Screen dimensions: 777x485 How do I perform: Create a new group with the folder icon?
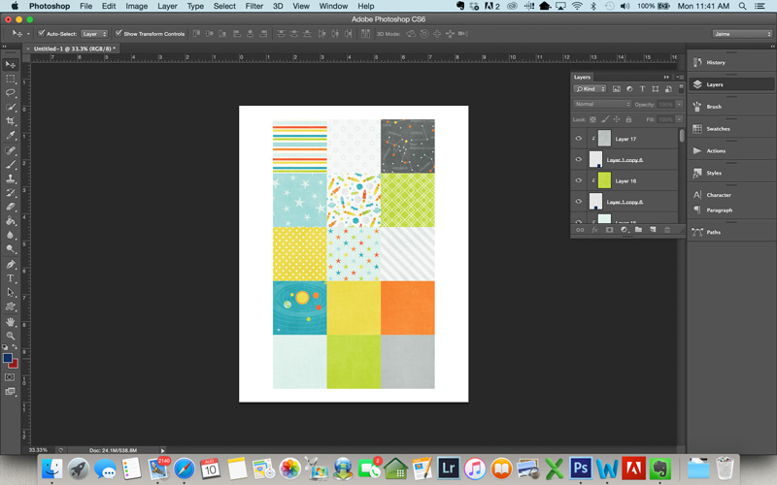[638, 230]
